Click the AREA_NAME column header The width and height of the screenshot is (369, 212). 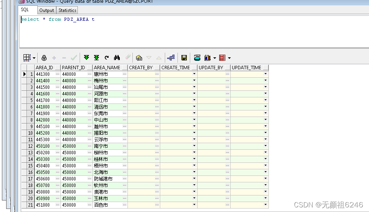click(111, 68)
